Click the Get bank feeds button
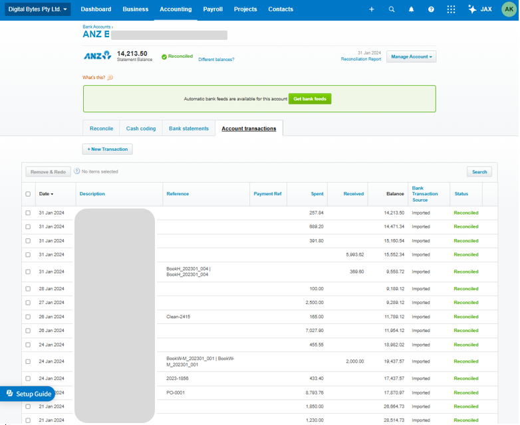This screenshot has height=425, width=520. [x=310, y=99]
